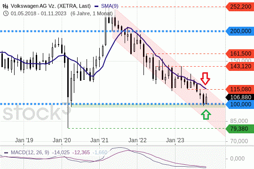254x169 pixels.
Task: Click the MACD histogram value -1,660
Action: pyautogui.click(x=100, y=153)
